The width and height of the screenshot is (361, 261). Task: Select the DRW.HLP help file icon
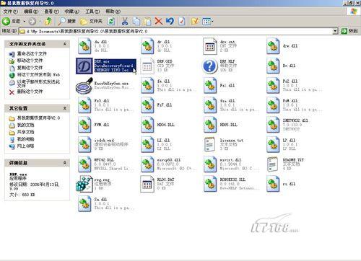[x=210, y=66]
